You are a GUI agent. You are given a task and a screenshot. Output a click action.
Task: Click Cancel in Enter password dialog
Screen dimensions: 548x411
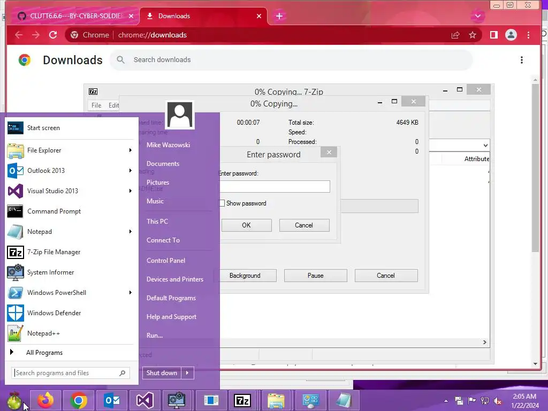[x=304, y=225]
